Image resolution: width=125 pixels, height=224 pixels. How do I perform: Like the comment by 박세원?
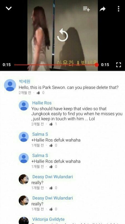(x=38, y=93)
